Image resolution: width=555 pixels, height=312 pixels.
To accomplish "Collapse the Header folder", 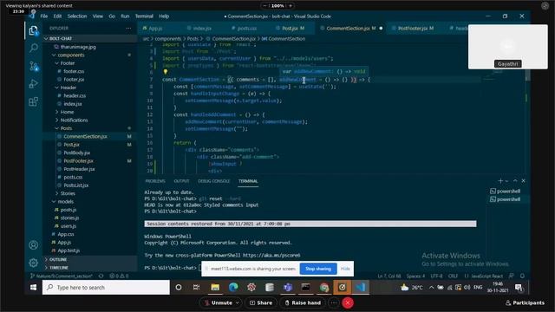I will click(x=68, y=88).
